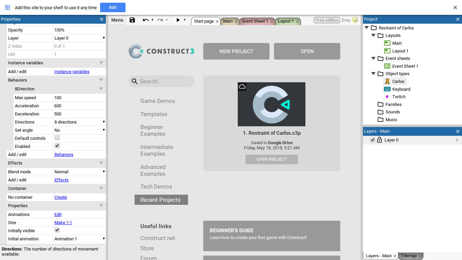Open the Instance variables link
This screenshot has height=260, width=462.
72,71
